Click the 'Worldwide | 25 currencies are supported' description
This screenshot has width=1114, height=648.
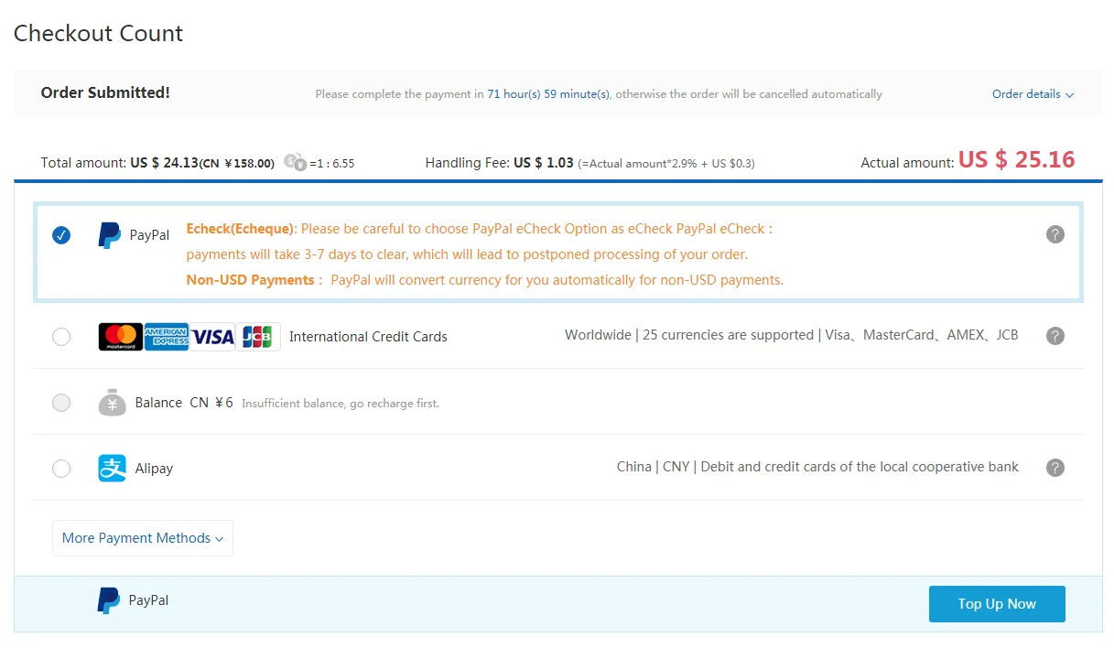click(792, 335)
